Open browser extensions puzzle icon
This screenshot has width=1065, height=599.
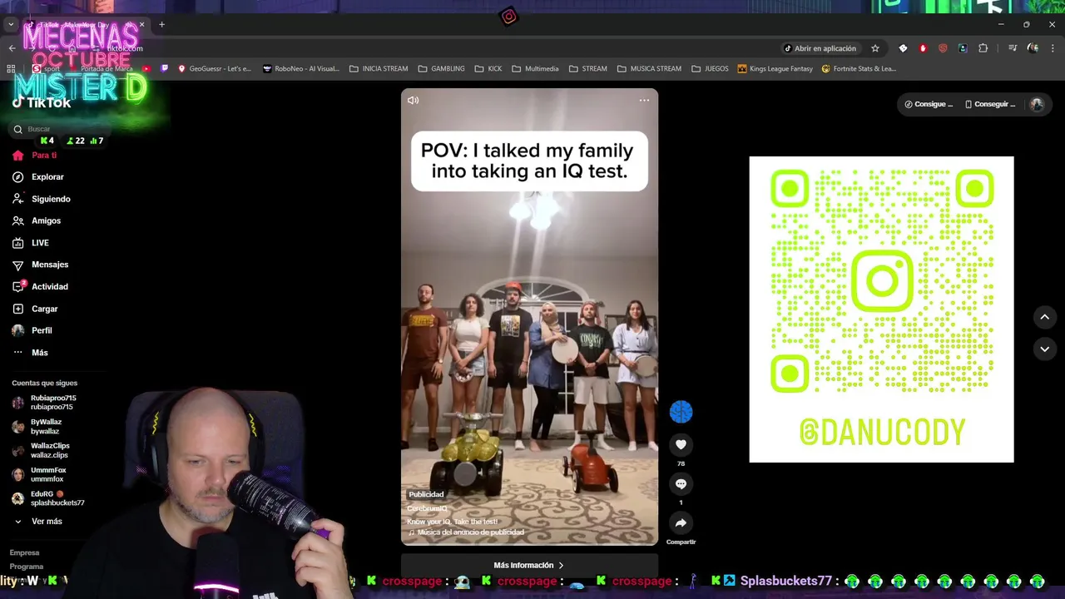click(983, 48)
